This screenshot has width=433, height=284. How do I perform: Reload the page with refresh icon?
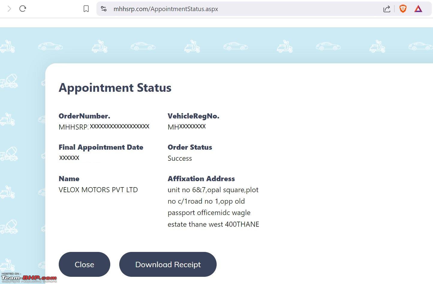click(x=23, y=9)
